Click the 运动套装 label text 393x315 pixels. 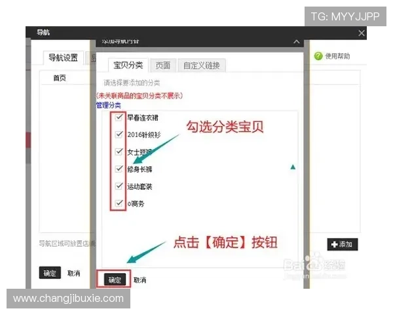(x=140, y=186)
